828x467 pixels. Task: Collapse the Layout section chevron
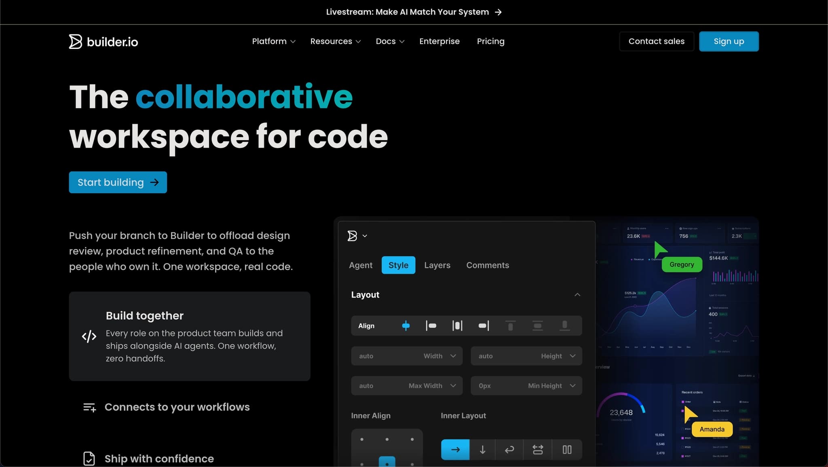(x=577, y=295)
